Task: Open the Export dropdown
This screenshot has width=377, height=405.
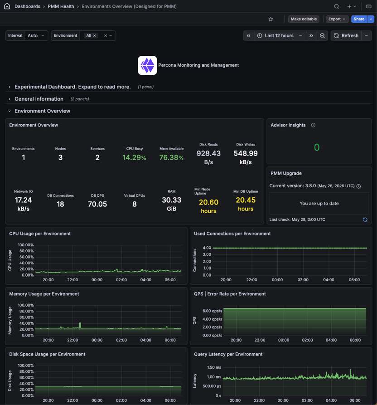Action: 337,19
